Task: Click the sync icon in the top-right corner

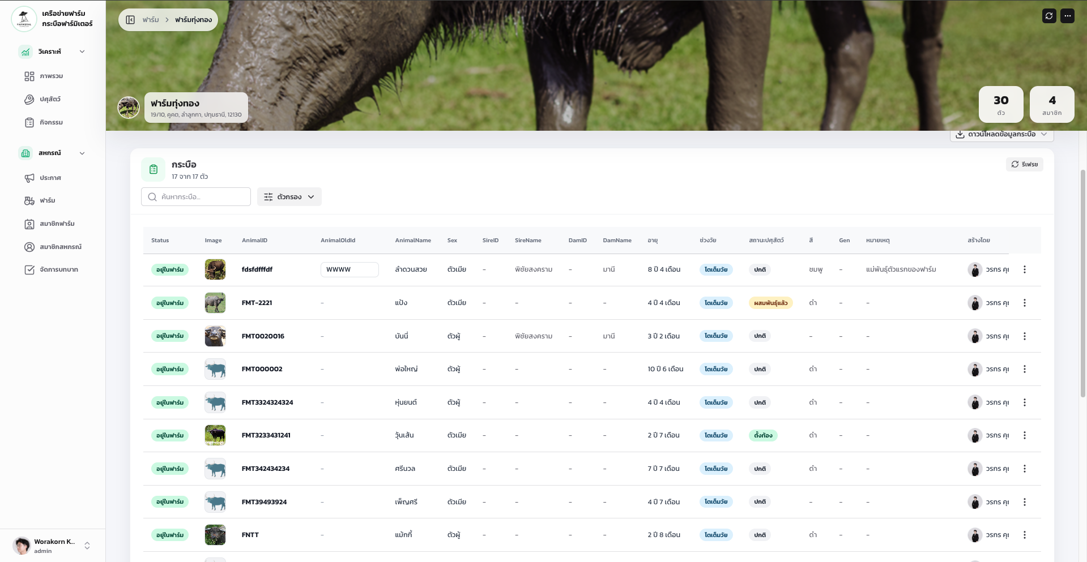Action: click(1049, 16)
